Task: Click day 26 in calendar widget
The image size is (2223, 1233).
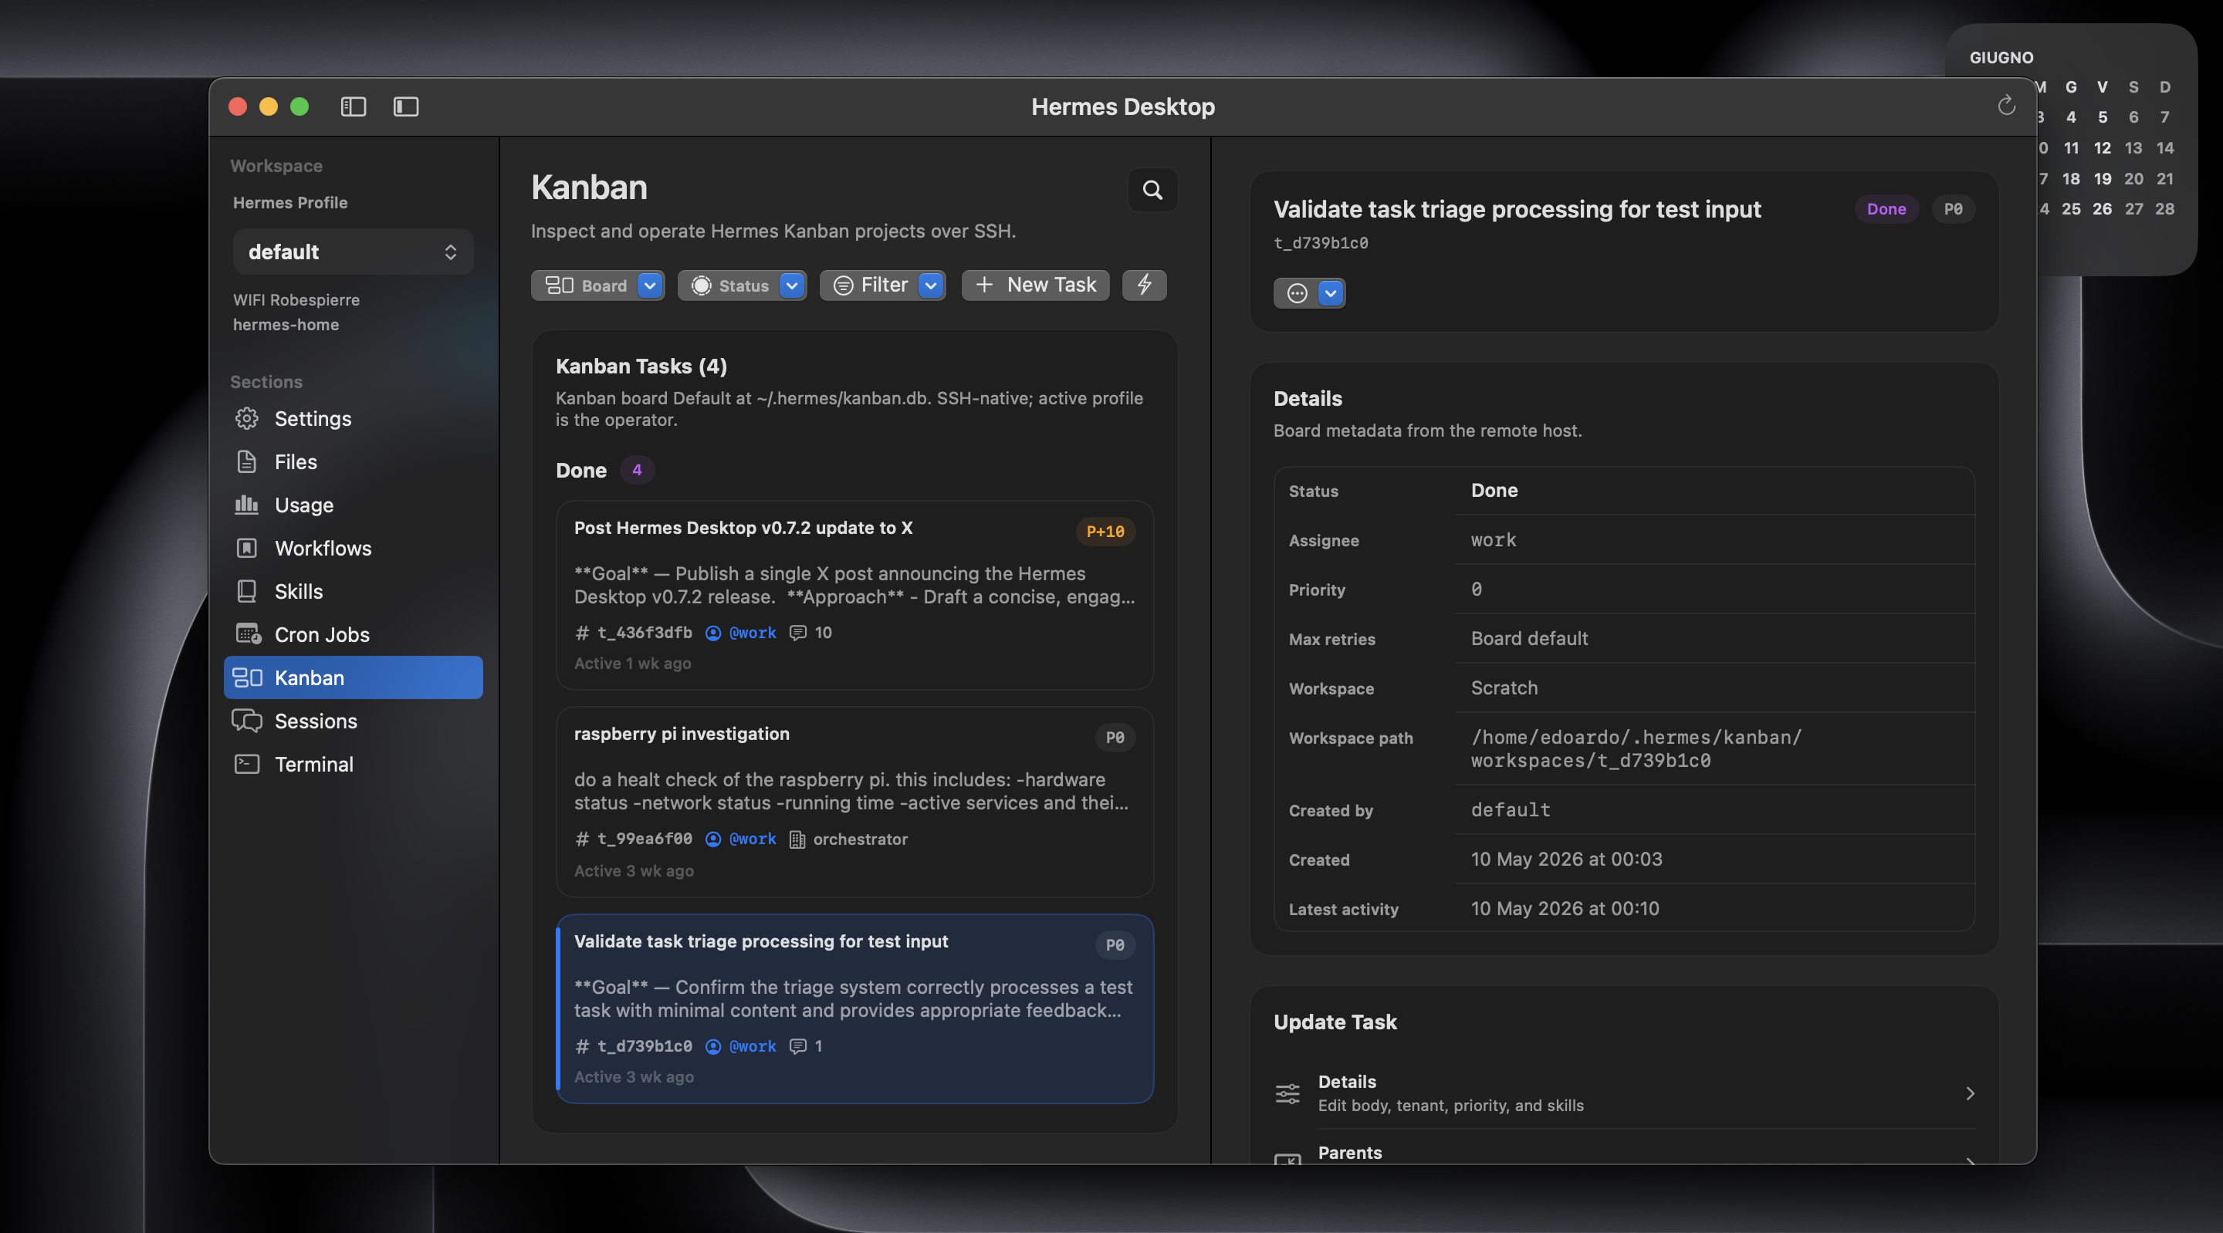Action: coord(2102,209)
